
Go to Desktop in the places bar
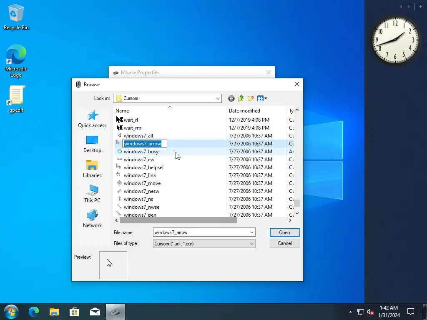92,144
